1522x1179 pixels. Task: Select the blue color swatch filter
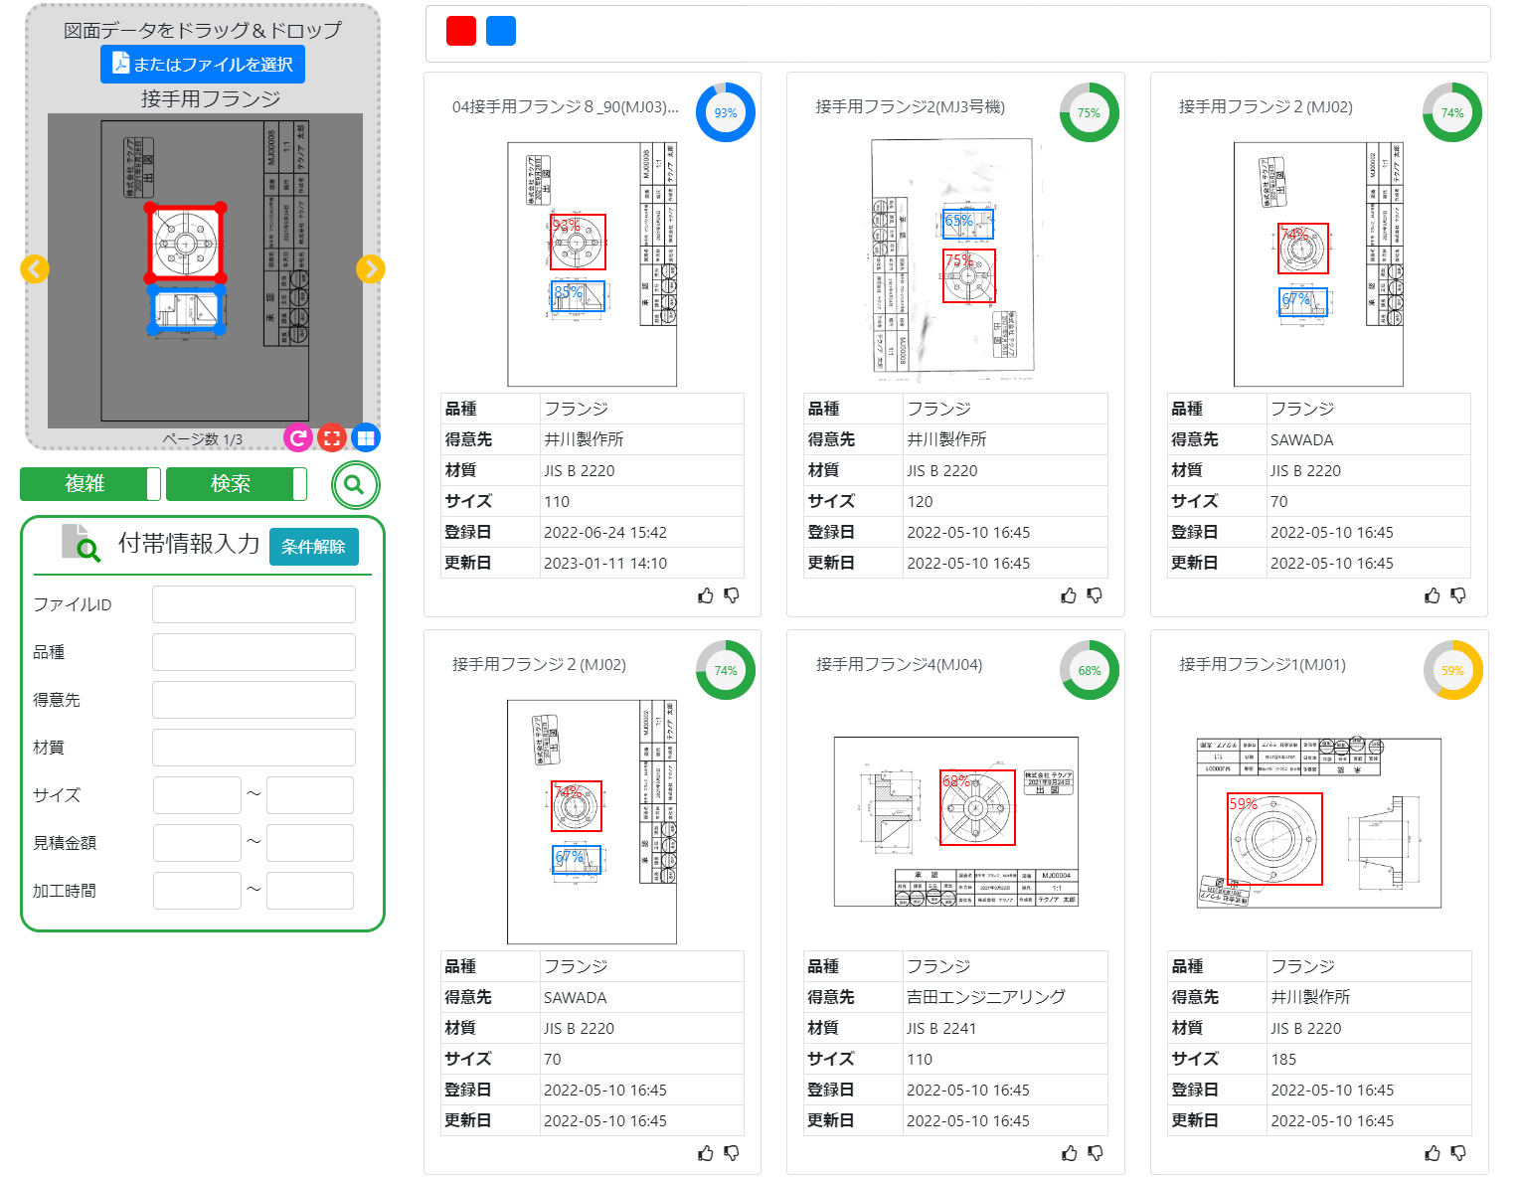pos(501,32)
